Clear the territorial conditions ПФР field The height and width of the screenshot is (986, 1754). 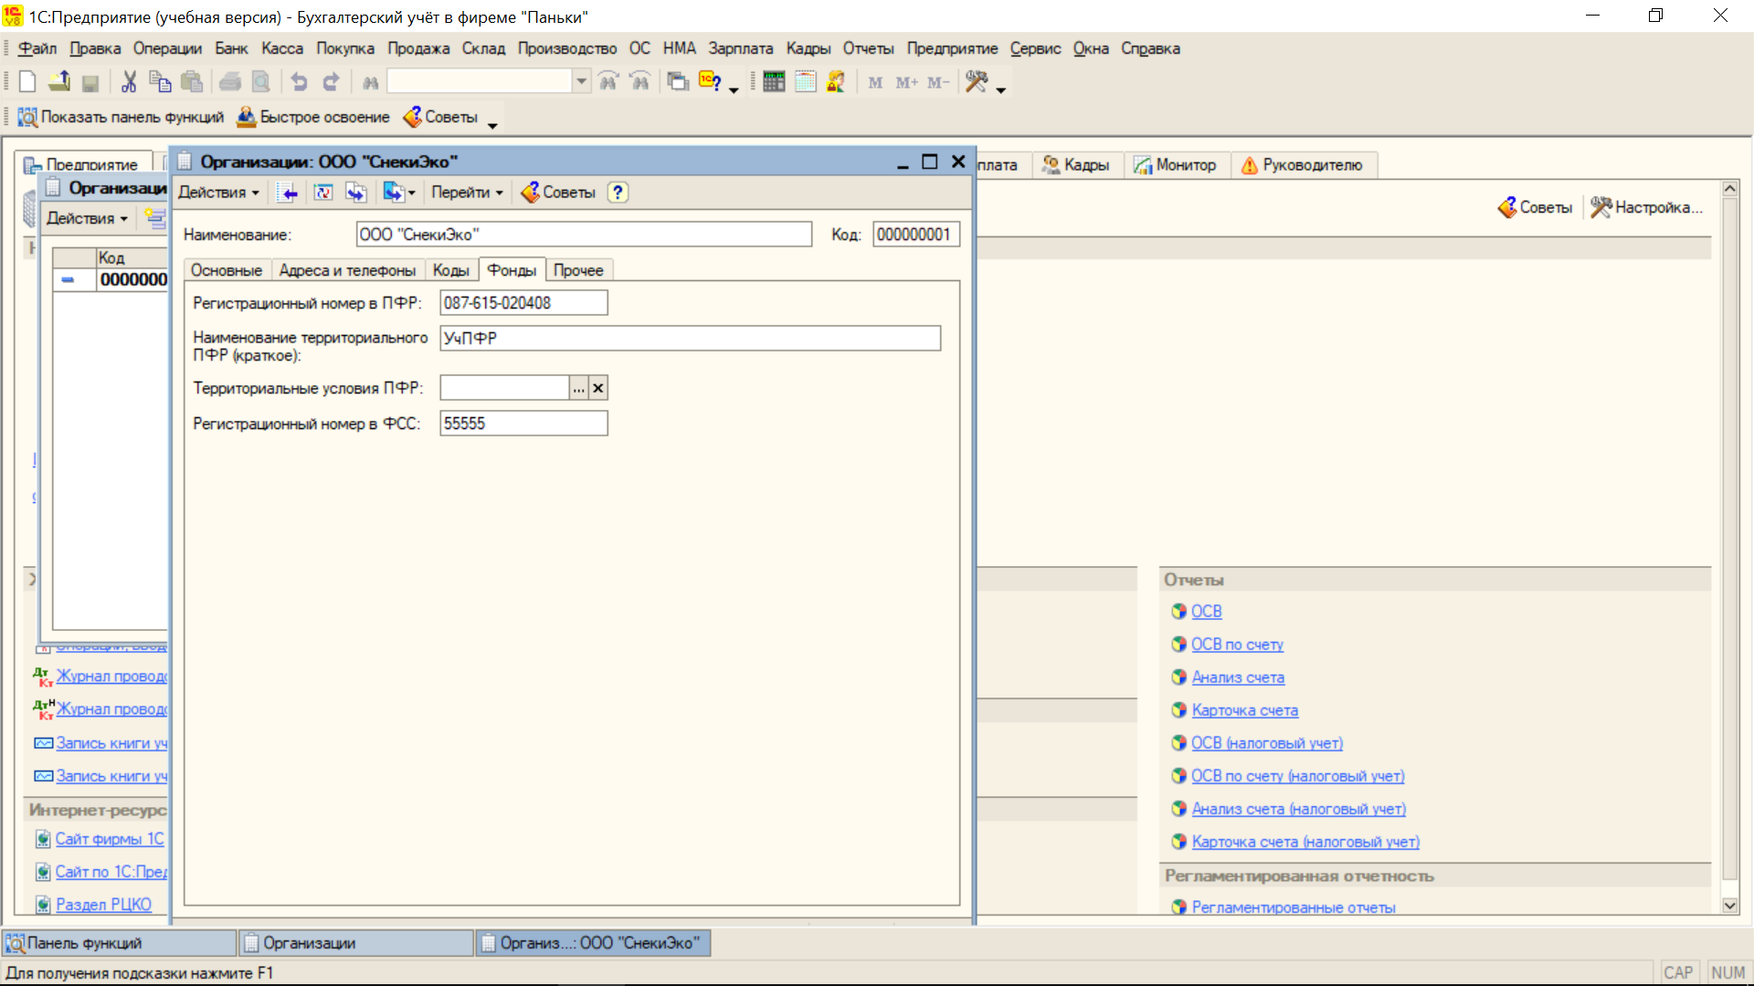[598, 388]
